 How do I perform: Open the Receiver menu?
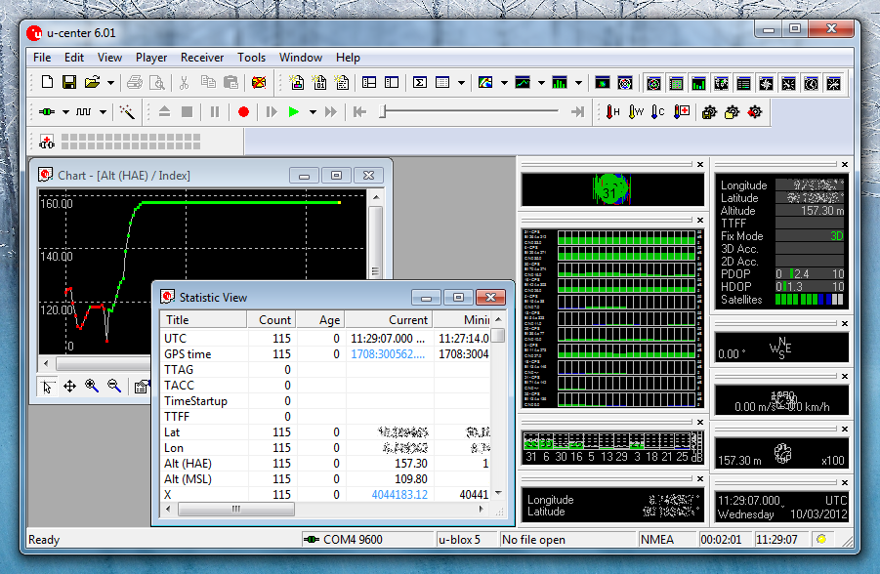point(202,58)
